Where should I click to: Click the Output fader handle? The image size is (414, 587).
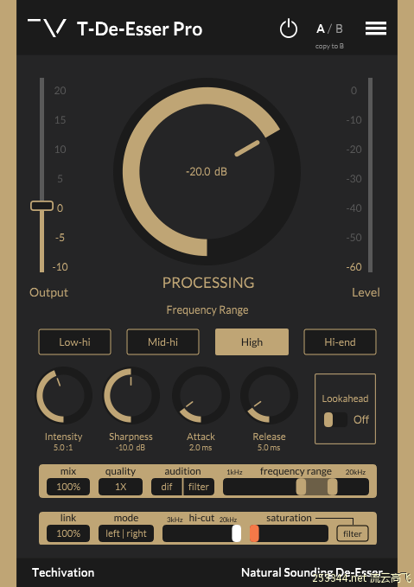coord(42,206)
